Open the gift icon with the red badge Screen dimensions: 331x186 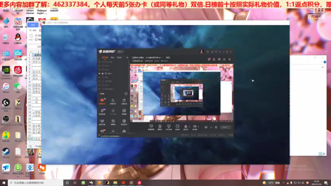point(209,60)
